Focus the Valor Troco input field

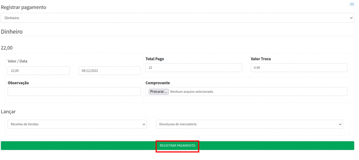pyautogui.click(x=299, y=68)
